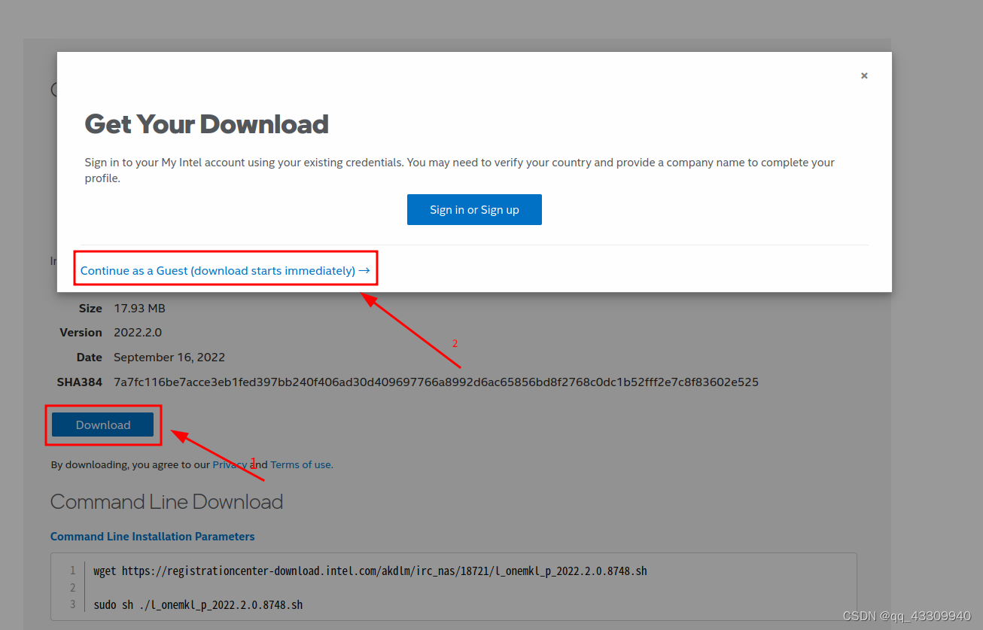Click Sign in or Sign up button
983x630 pixels.
pyautogui.click(x=474, y=210)
